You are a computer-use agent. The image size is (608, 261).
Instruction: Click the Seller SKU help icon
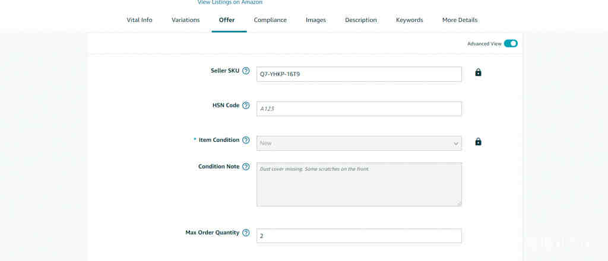point(246,71)
